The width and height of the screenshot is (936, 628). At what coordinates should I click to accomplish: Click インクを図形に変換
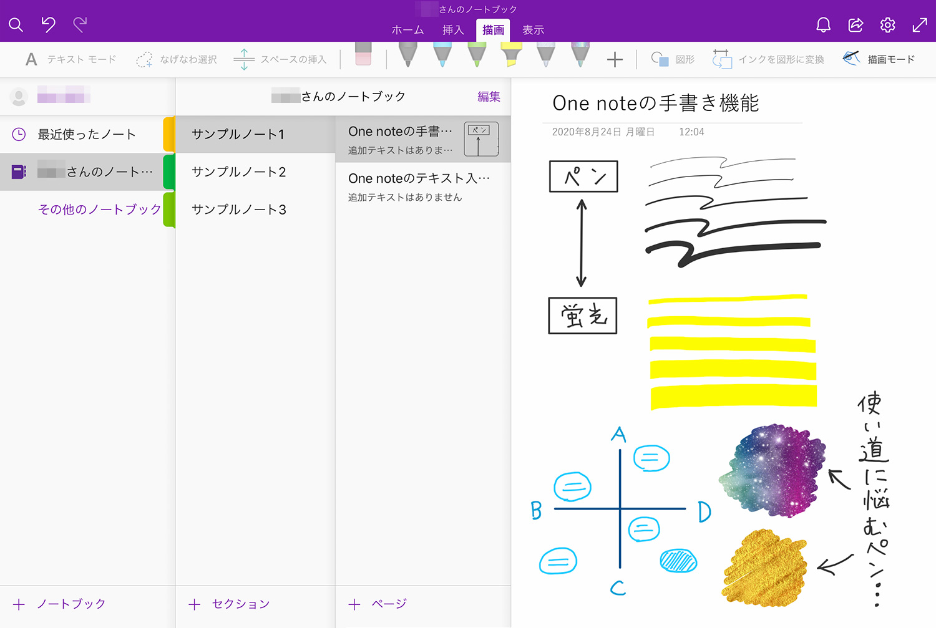pos(768,59)
